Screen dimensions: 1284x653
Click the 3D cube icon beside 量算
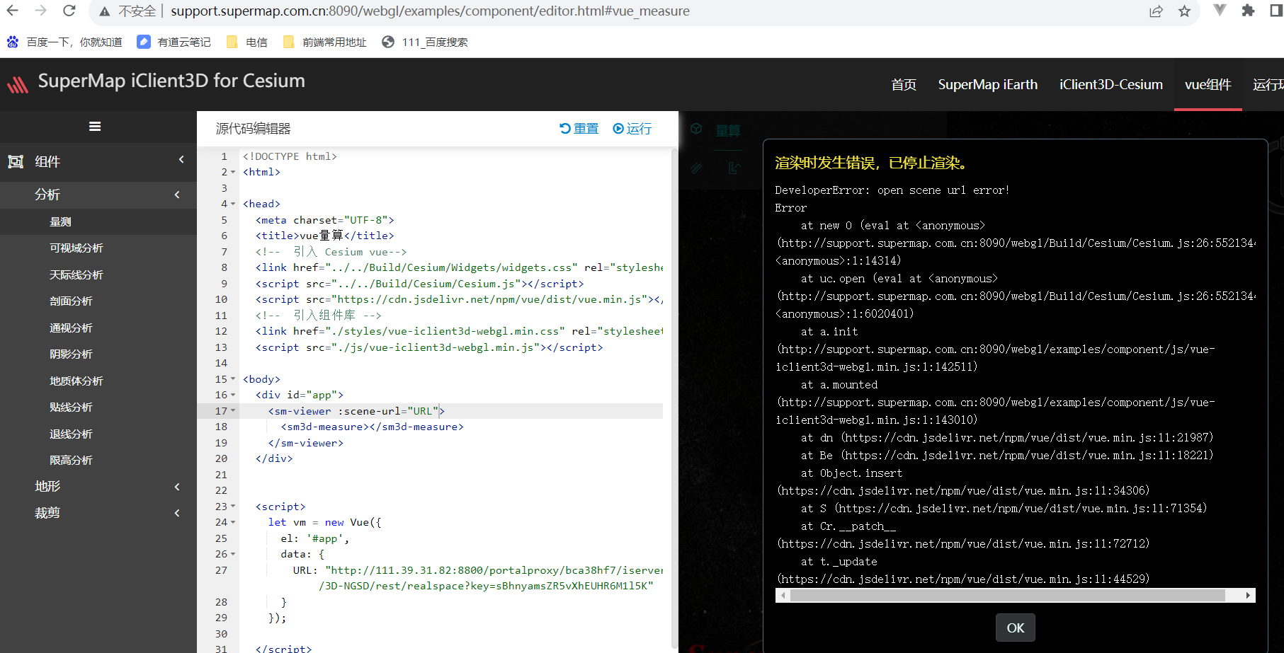[x=696, y=128]
